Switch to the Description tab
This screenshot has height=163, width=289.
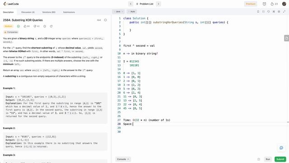pyautogui.click(x=8, y=12)
